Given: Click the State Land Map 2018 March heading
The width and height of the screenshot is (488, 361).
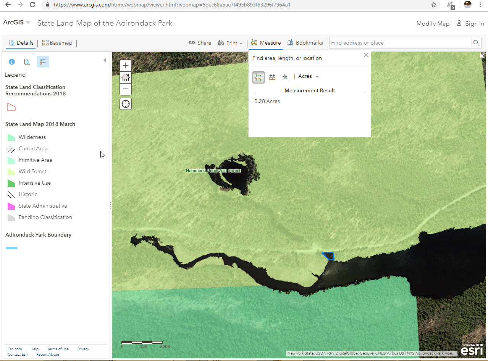Looking at the screenshot, I should 40,124.
